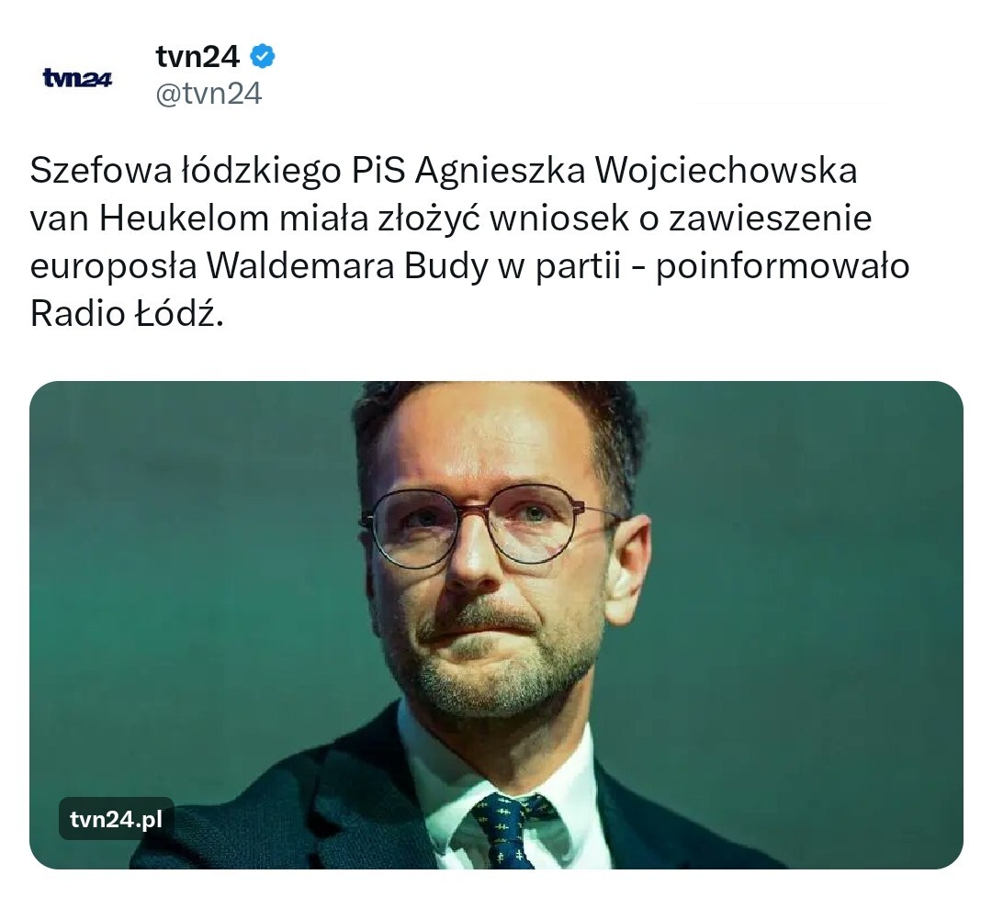Open the article photo card
The height and width of the screenshot is (897, 992).
pyautogui.click(x=496, y=625)
